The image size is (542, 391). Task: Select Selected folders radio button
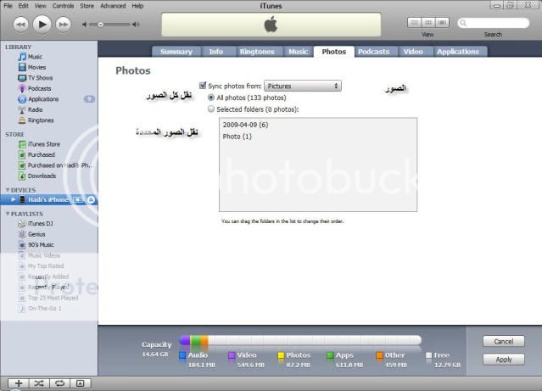point(211,109)
